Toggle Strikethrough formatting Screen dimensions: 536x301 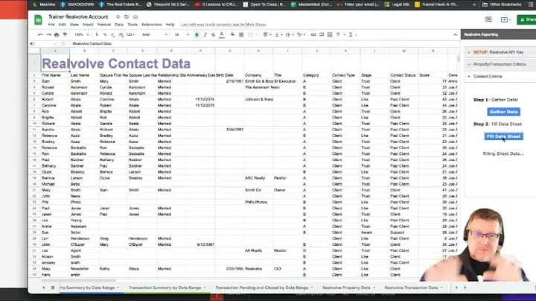click(x=214, y=34)
